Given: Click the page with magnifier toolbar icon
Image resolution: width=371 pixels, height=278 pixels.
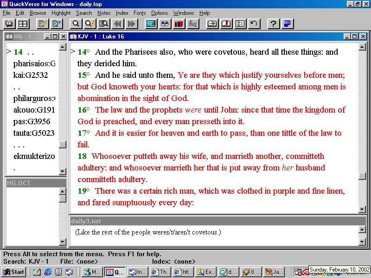Looking at the screenshot, I should (x=103, y=24).
